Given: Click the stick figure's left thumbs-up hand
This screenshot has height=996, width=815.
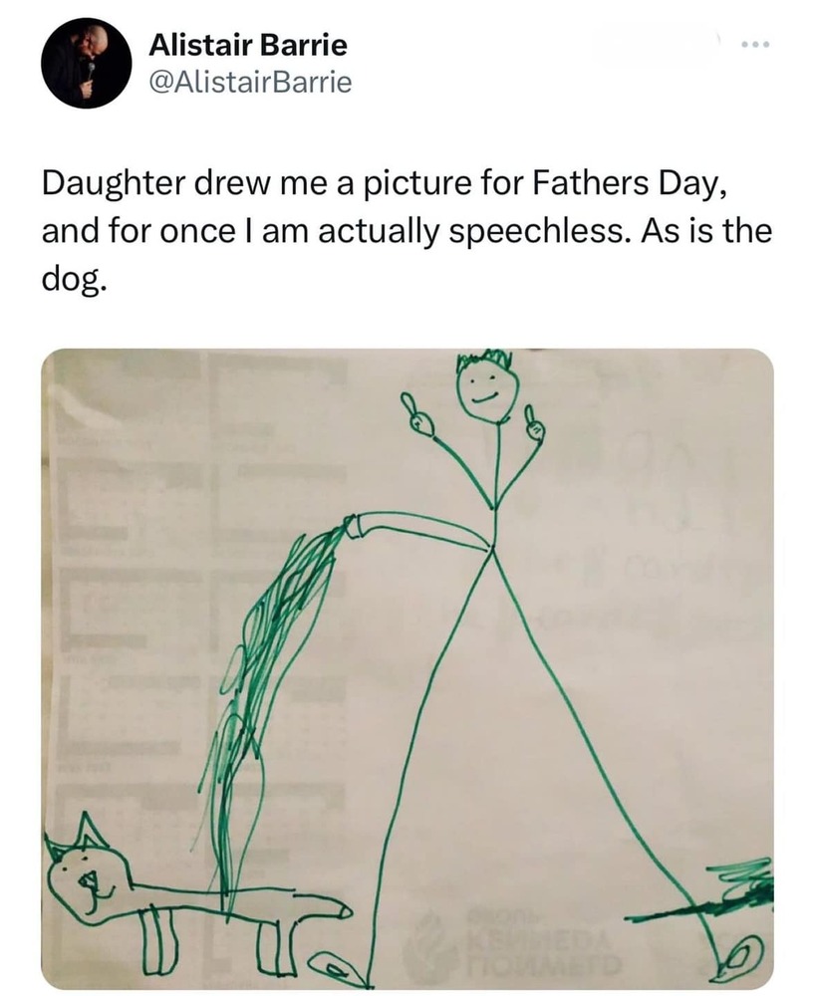Looking at the screenshot, I should pos(418,416).
